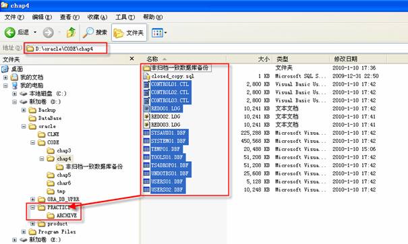Image resolution: width=408 pixels, height=244 pixels.
Task: Select TOOLS01.DBF file icon
Action: coord(146,157)
